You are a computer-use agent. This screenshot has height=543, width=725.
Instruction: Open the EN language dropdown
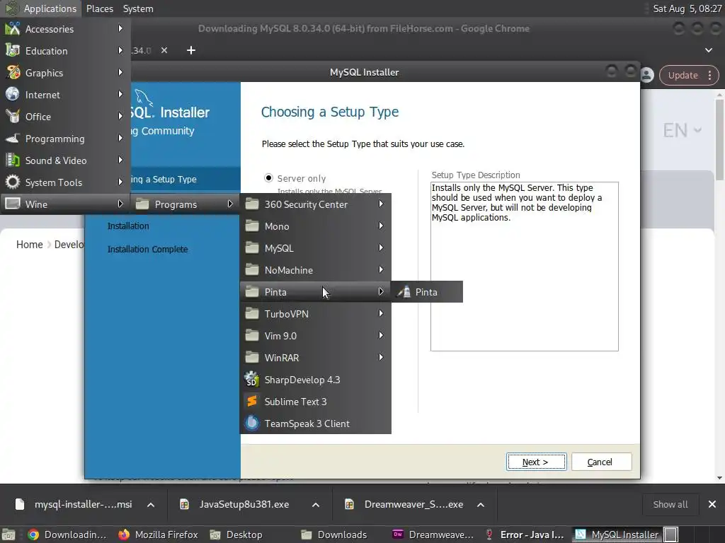pyautogui.click(x=683, y=131)
